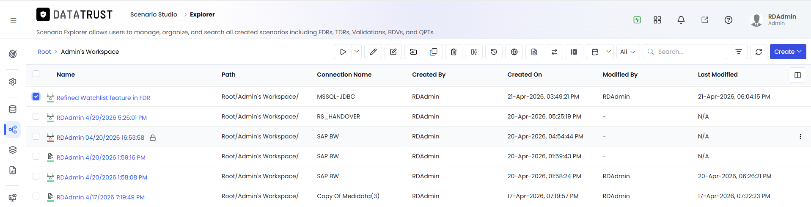Toggle the hamburger sidebar menu
This screenshot has height=207, width=811.
click(13, 21)
